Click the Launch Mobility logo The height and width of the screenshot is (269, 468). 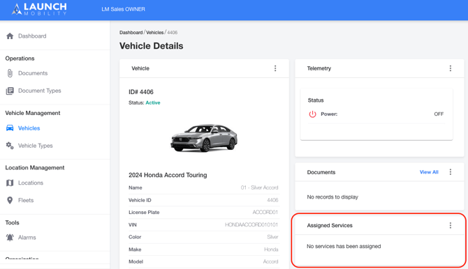point(39,9)
